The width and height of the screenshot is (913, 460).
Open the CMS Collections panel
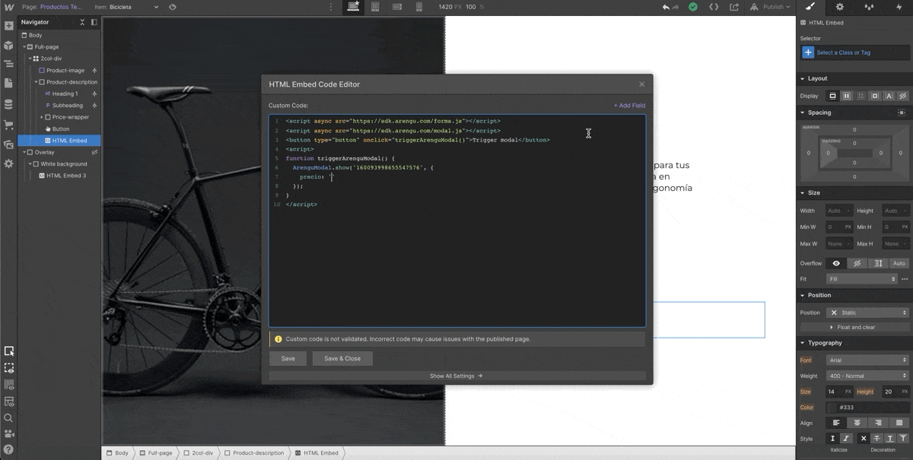[8, 104]
